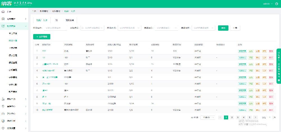Click the go-to page number input
Viewport: 281px width, 132px height.
pos(269,117)
